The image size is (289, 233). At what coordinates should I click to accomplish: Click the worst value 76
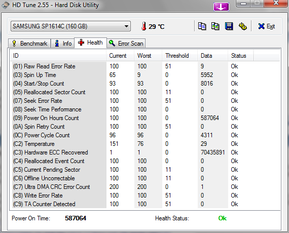(140, 144)
